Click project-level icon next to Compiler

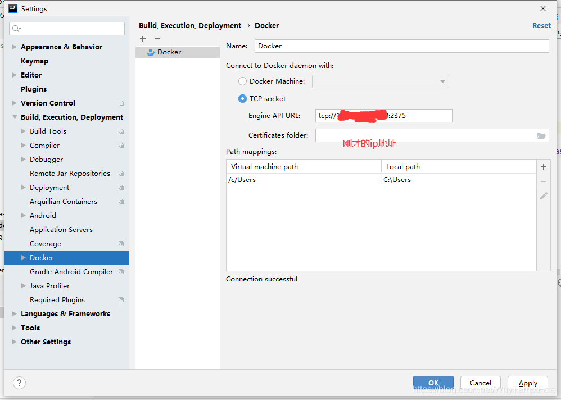(x=121, y=146)
